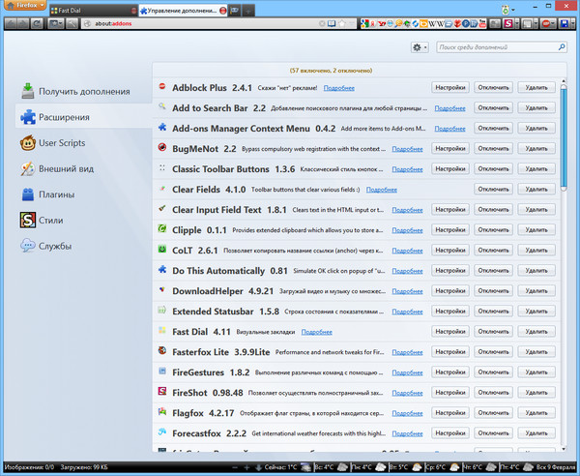Click the Adblock Plus red stop-sign icon

pyautogui.click(x=162, y=87)
